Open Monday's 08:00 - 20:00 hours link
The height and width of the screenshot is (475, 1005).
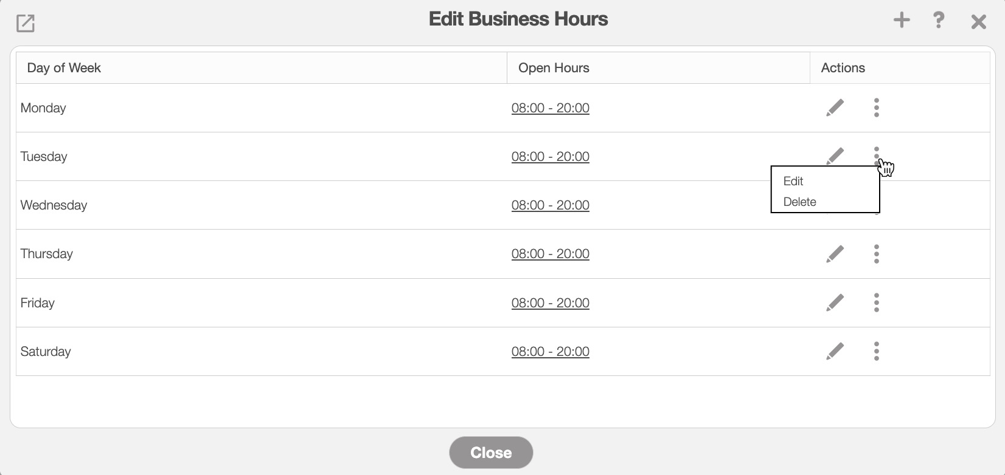(x=550, y=108)
